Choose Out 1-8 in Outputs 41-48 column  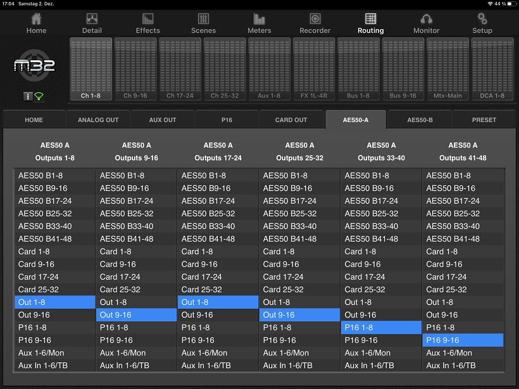[x=463, y=302]
